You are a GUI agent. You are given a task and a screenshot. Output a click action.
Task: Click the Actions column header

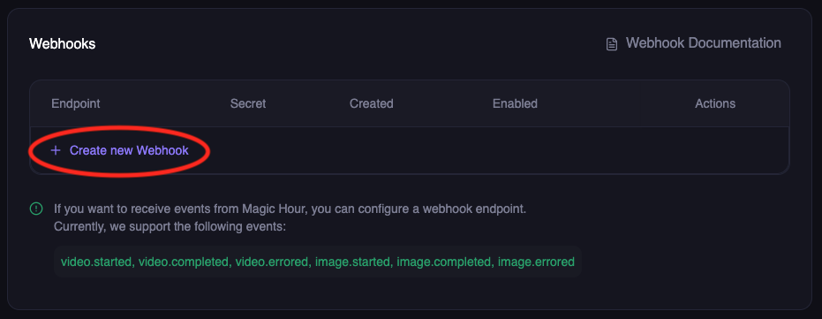pos(715,104)
